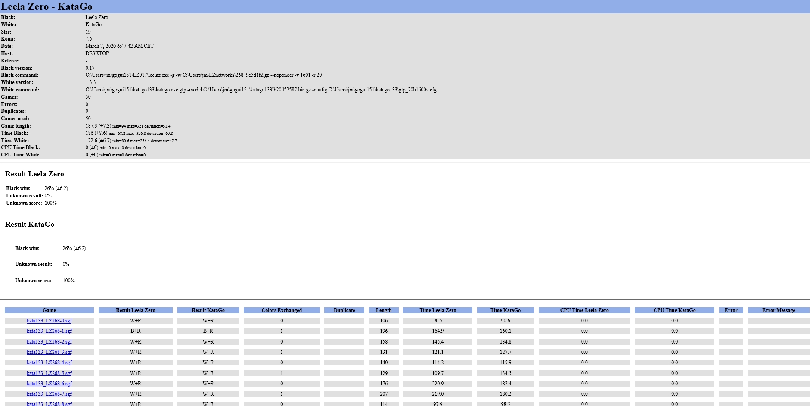Click the Length column header
810x406 pixels.
[383, 310]
